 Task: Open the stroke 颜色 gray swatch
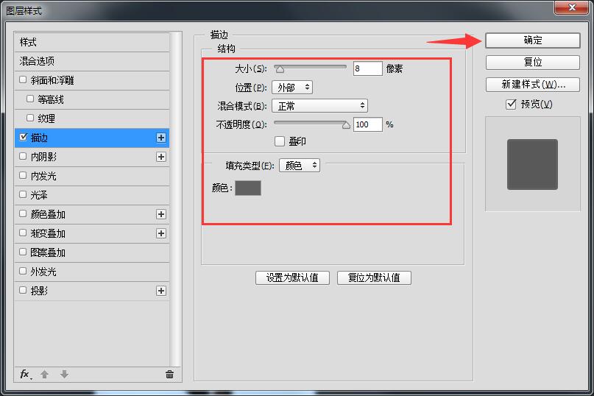coord(248,188)
